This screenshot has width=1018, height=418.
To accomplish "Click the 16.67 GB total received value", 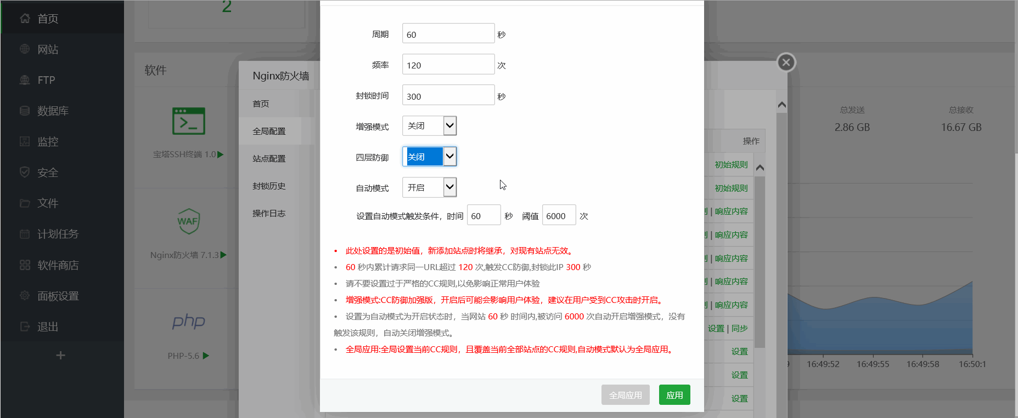I will click(961, 127).
